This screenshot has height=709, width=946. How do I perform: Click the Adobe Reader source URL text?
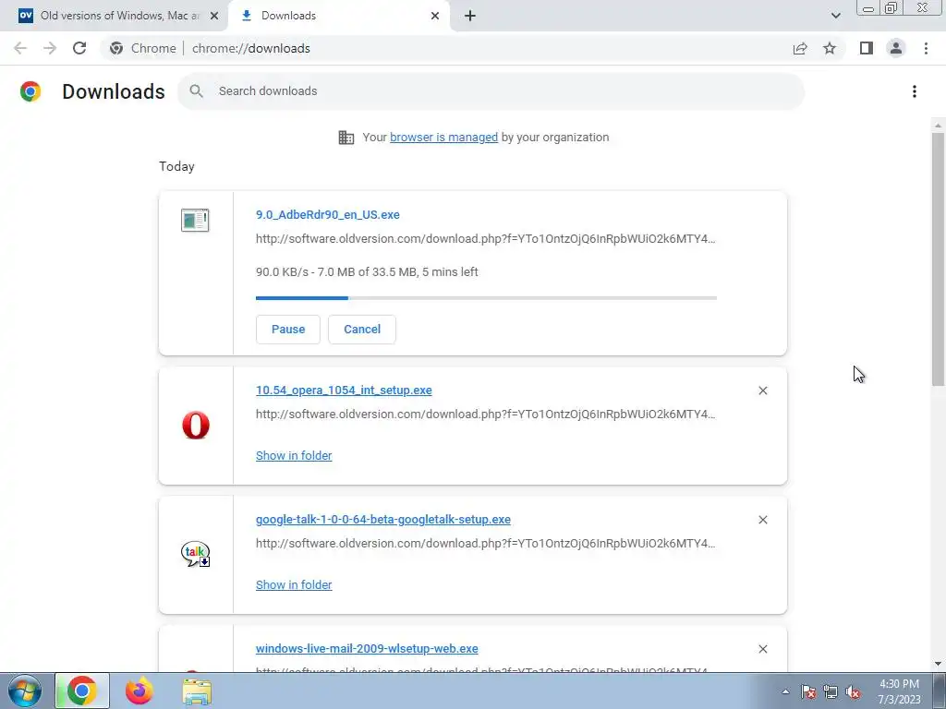[486, 239]
